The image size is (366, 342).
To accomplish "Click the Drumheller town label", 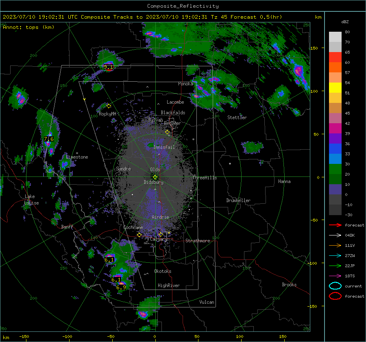I will [x=238, y=200].
